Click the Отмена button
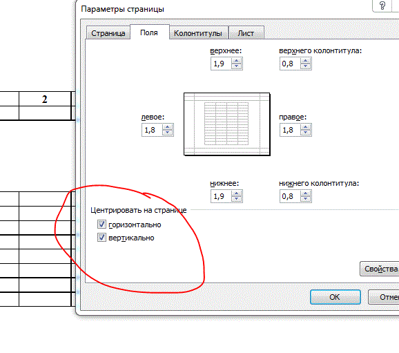The width and height of the screenshot is (399, 353). coord(384,297)
